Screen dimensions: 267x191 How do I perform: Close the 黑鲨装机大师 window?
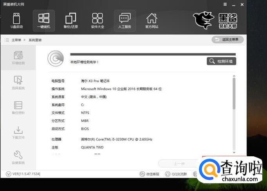(x=242, y=5)
